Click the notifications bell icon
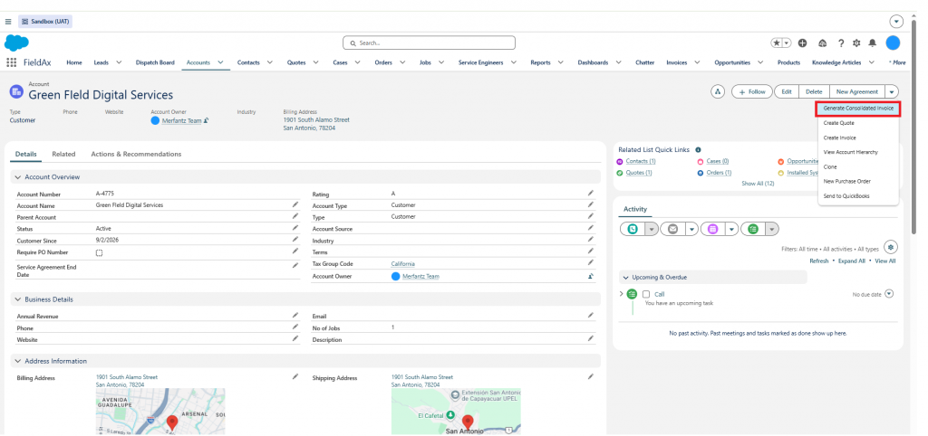 pyautogui.click(x=873, y=43)
